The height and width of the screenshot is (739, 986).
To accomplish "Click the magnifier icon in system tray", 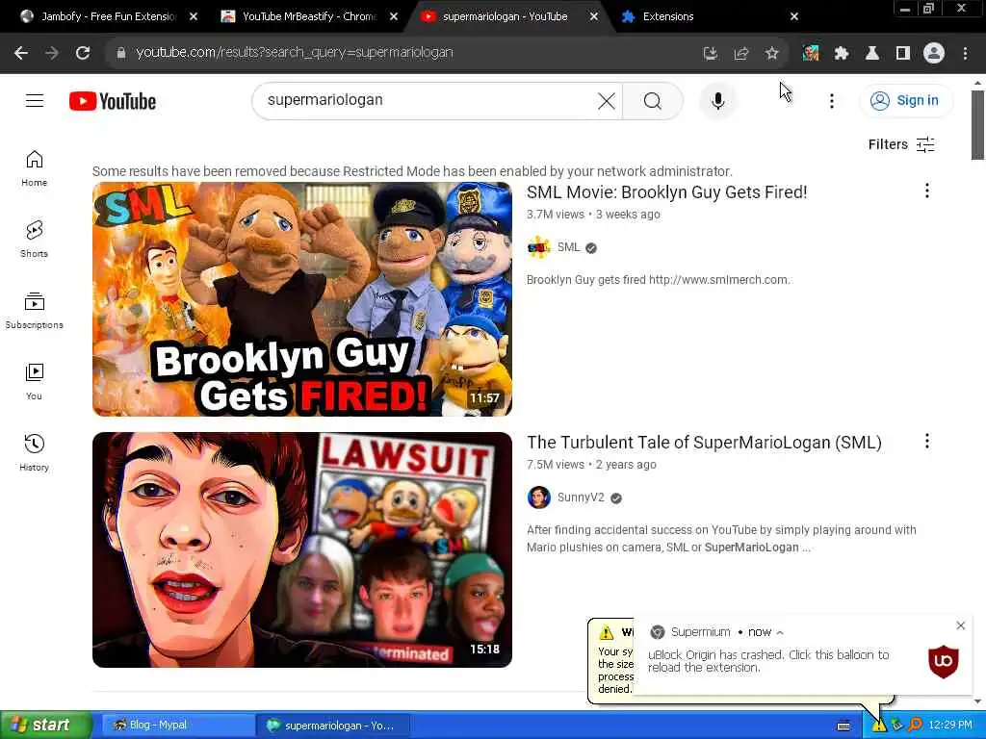I will coord(915,726).
